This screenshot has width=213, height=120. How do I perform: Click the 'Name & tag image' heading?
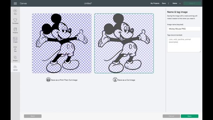click(x=177, y=12)
